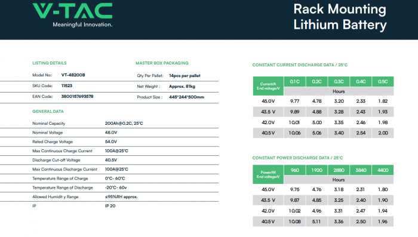Click the Master Box Packaging heading
This screenshot has width=418, height=237.
(x=162, y=63)
